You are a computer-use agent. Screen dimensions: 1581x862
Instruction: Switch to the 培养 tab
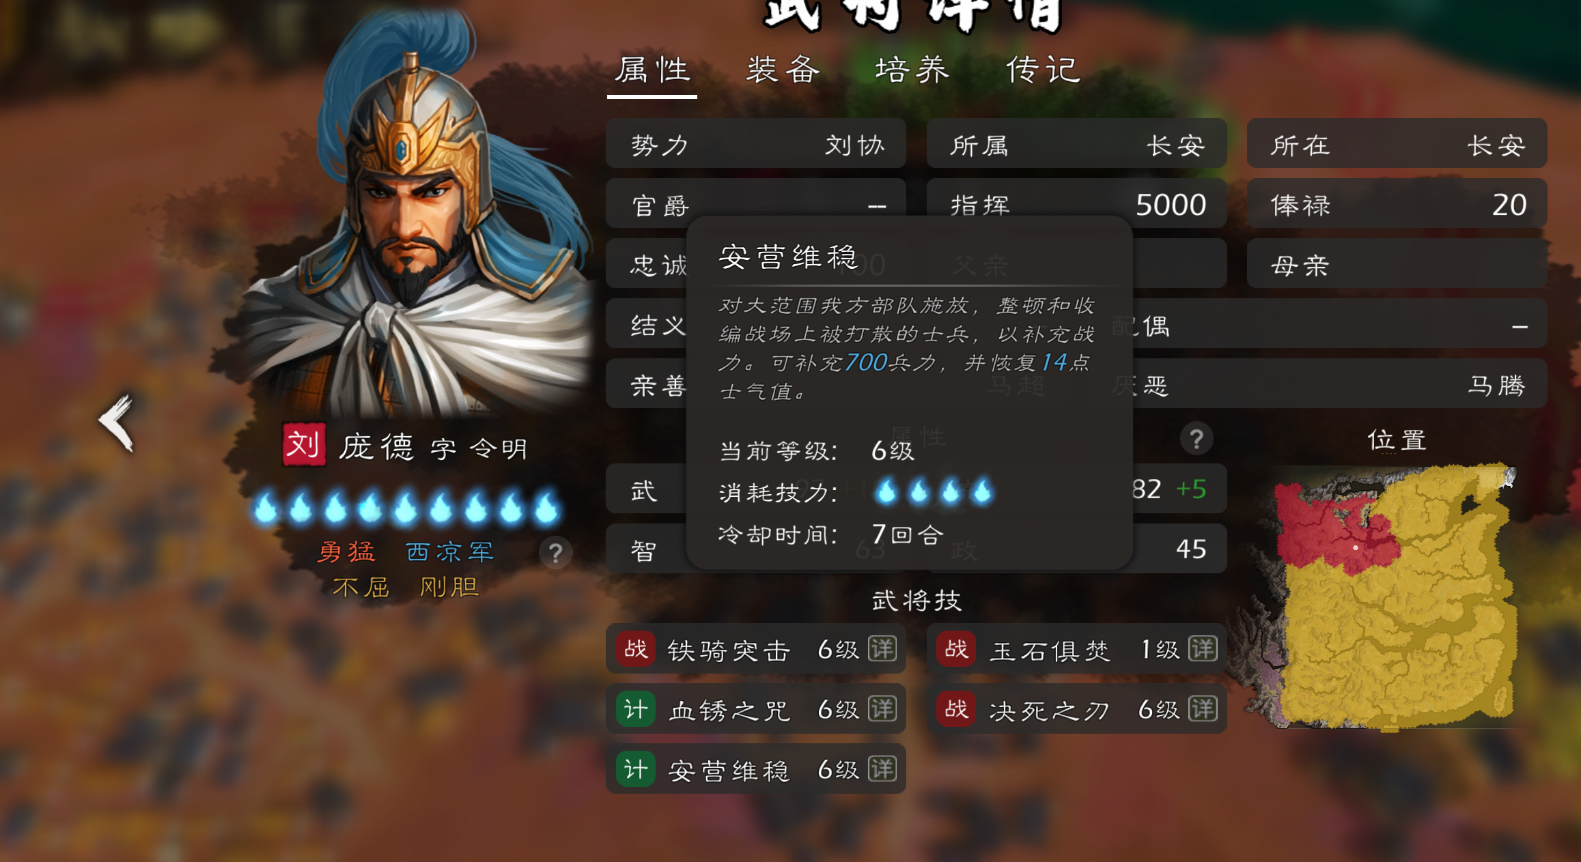coord(912,70)
